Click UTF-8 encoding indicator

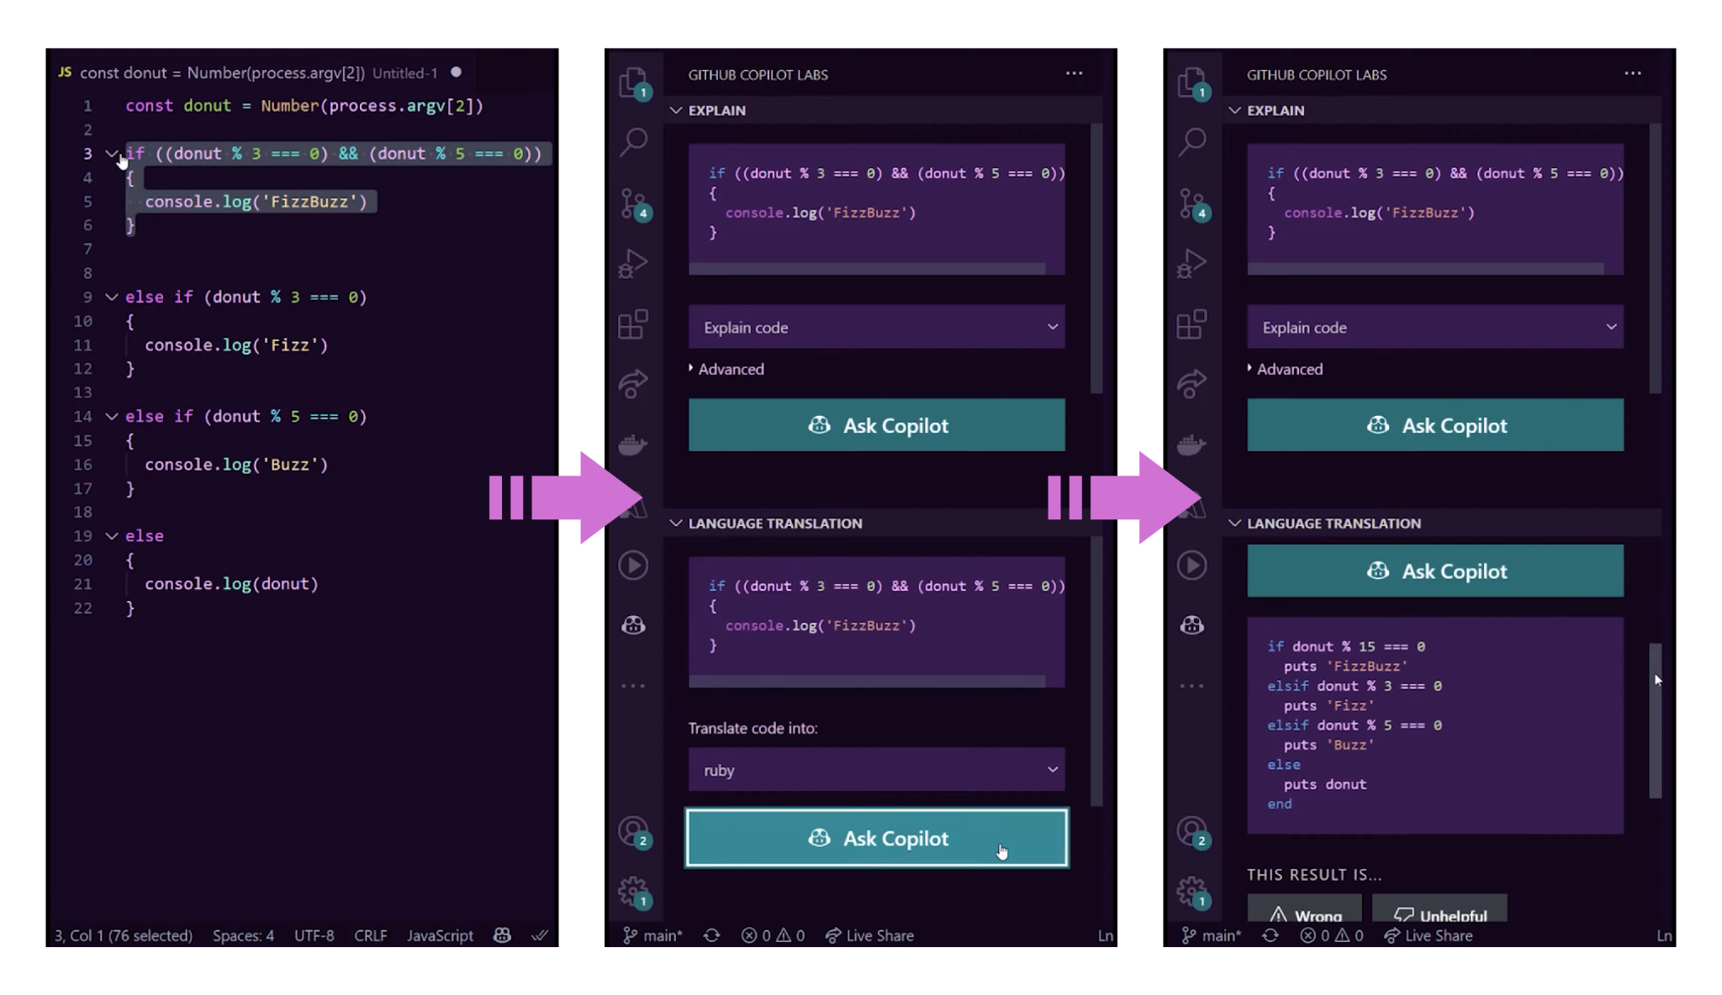[314, 935]
